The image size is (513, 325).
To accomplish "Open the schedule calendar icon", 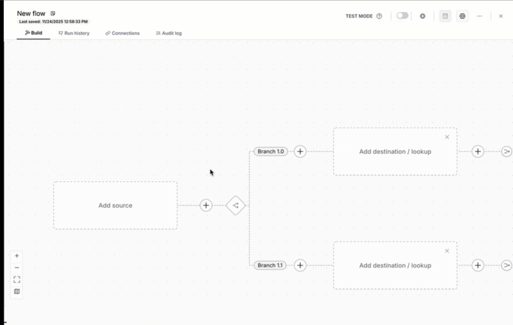I will tap(445, 16).
